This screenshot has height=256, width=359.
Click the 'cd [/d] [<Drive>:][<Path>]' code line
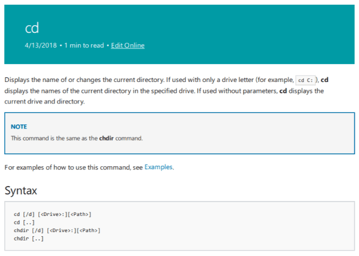[x=52, y=214]
